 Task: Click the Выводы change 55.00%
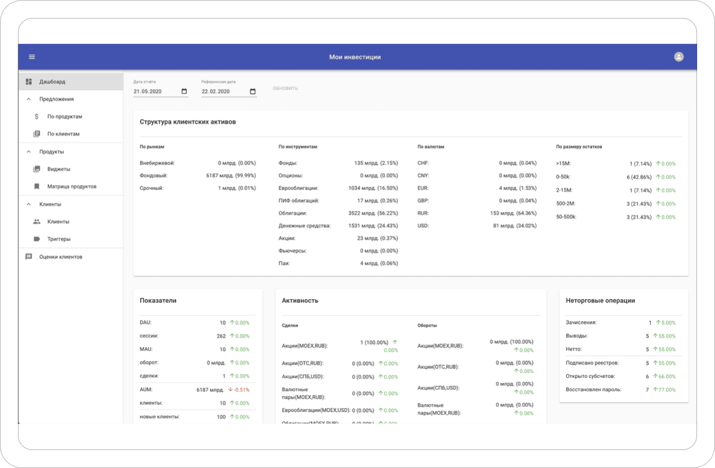tap(664, 336)
